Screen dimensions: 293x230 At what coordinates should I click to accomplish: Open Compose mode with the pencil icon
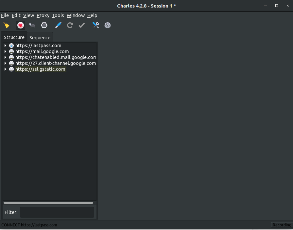(58, 25)
